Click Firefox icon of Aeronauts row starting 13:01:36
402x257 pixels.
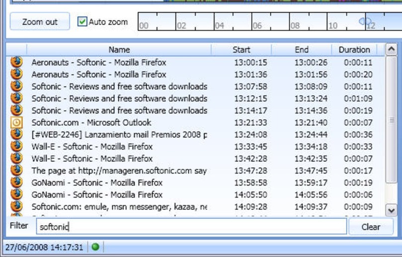pos(16,74)
